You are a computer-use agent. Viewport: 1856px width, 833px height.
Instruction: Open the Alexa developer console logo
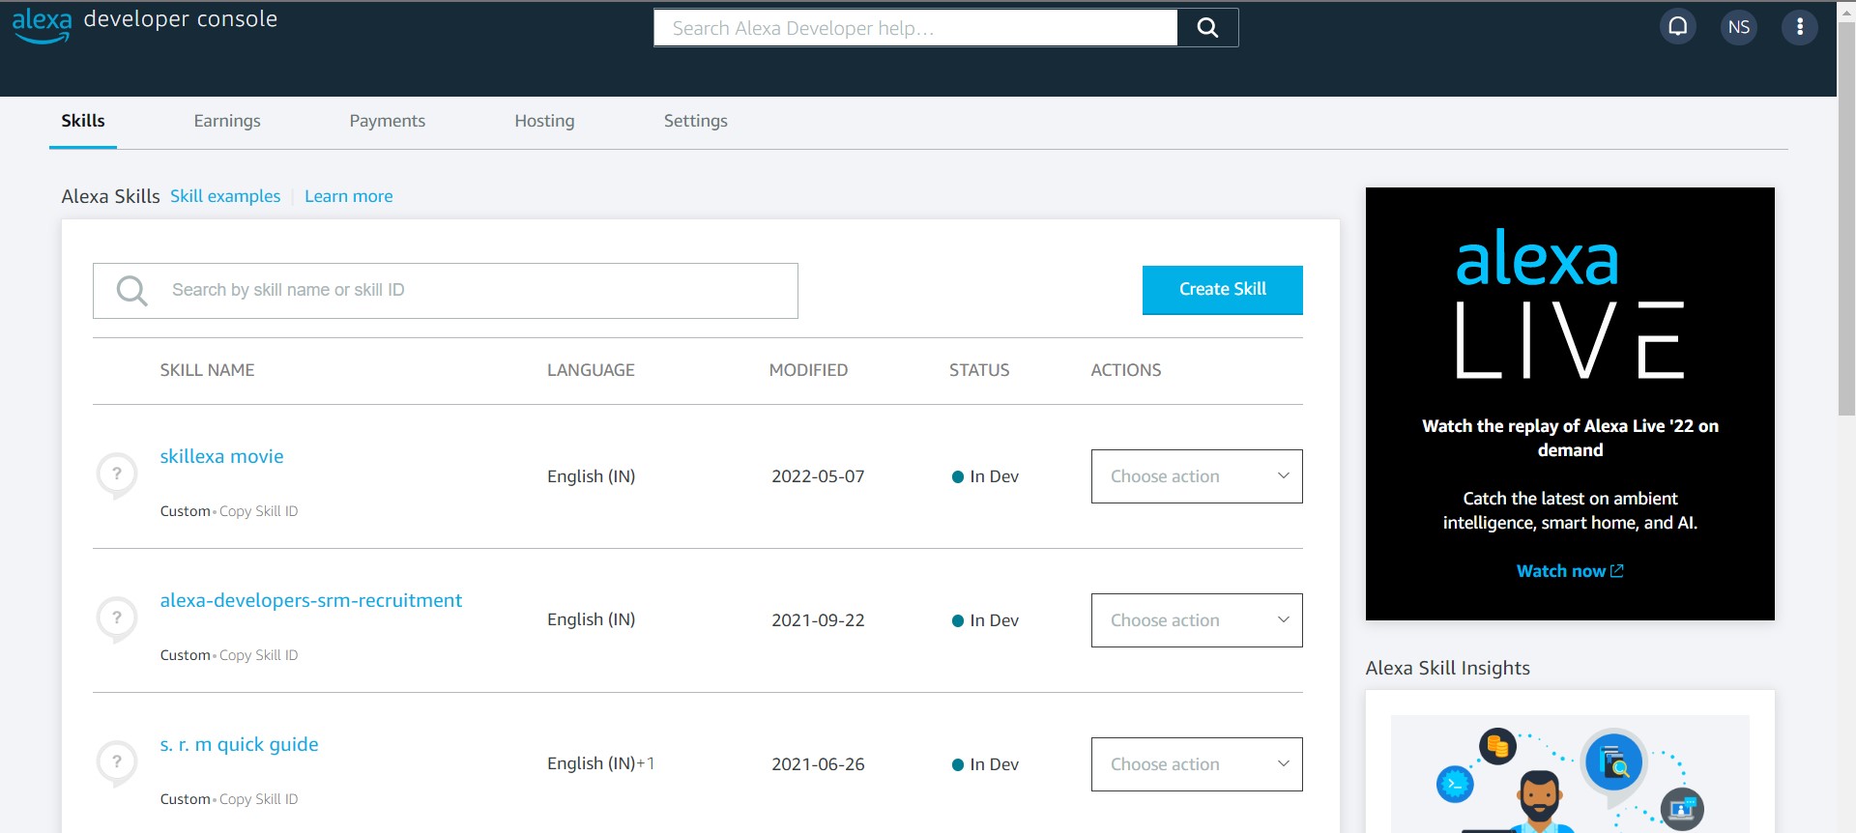coord(145,23)
